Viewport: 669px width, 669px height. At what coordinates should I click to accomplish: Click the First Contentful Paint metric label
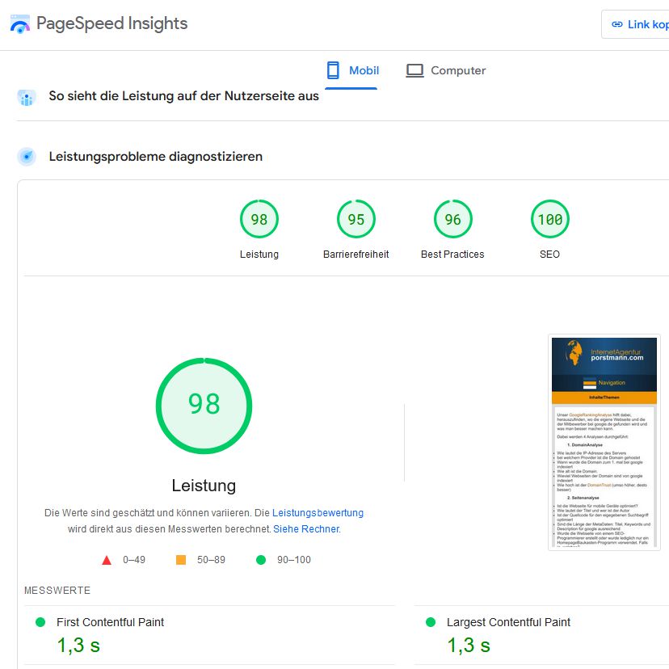pyautogui.click(x=110, y=622)
